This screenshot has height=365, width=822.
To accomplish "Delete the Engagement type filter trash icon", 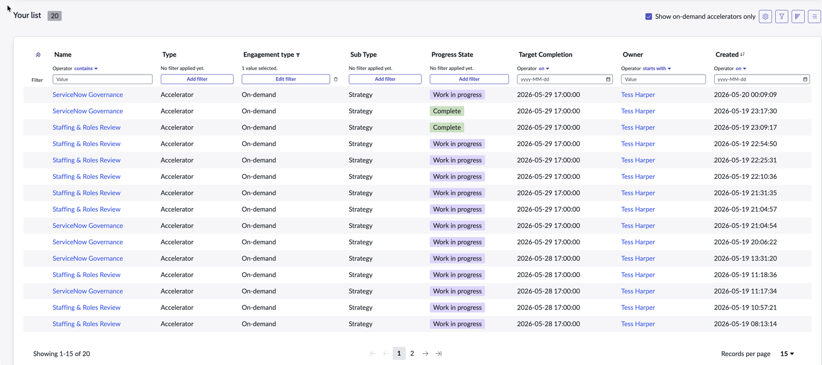I will [x=336, y=79].
